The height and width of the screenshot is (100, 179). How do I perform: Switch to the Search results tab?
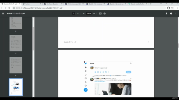pos(138,4)
